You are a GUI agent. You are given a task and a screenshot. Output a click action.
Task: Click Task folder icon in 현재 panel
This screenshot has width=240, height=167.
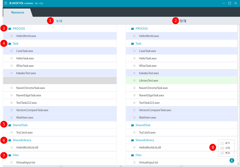click(x=133, y=44)
